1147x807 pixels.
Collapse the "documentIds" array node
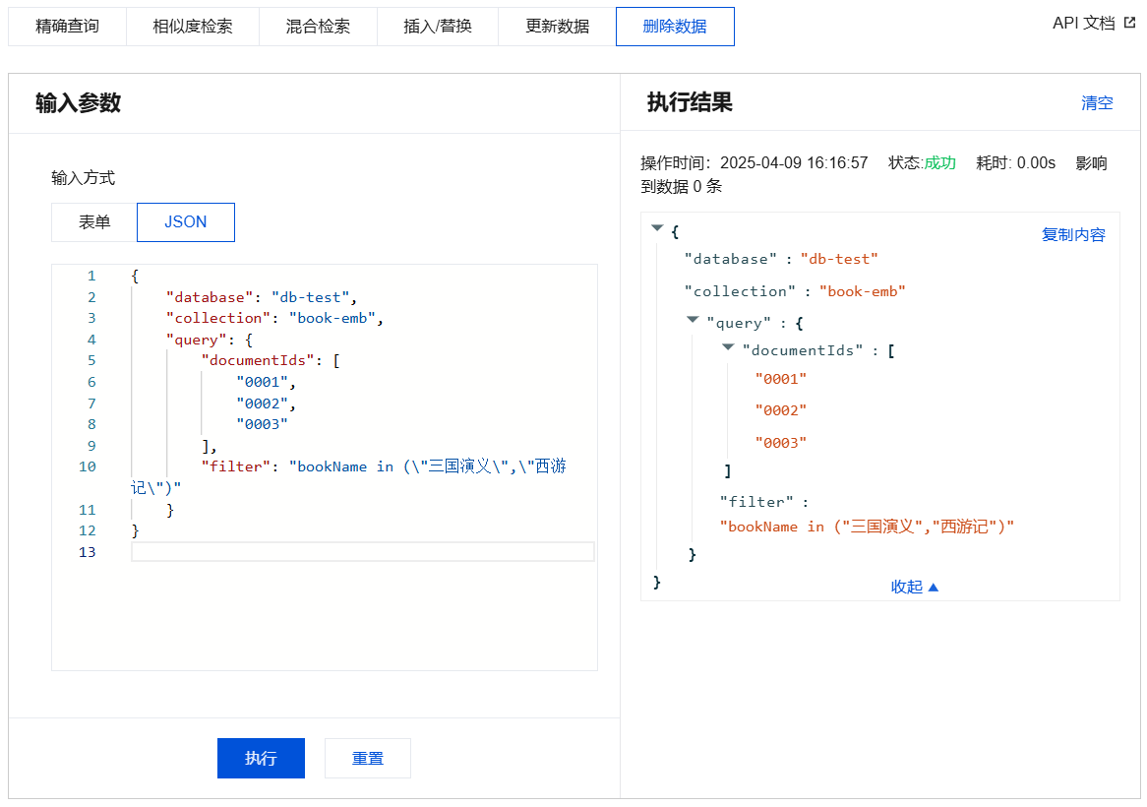(x=728, y=346)
